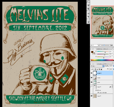Click the third color value field
This screenshot has width=114, height=107.
click(x=111, y=57)
